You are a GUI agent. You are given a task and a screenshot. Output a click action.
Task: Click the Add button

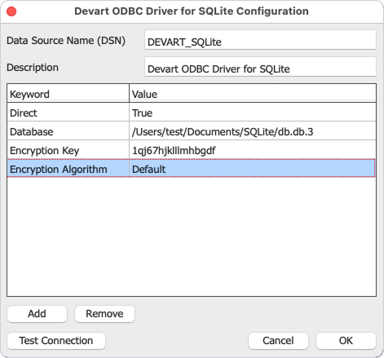[37, 314]
